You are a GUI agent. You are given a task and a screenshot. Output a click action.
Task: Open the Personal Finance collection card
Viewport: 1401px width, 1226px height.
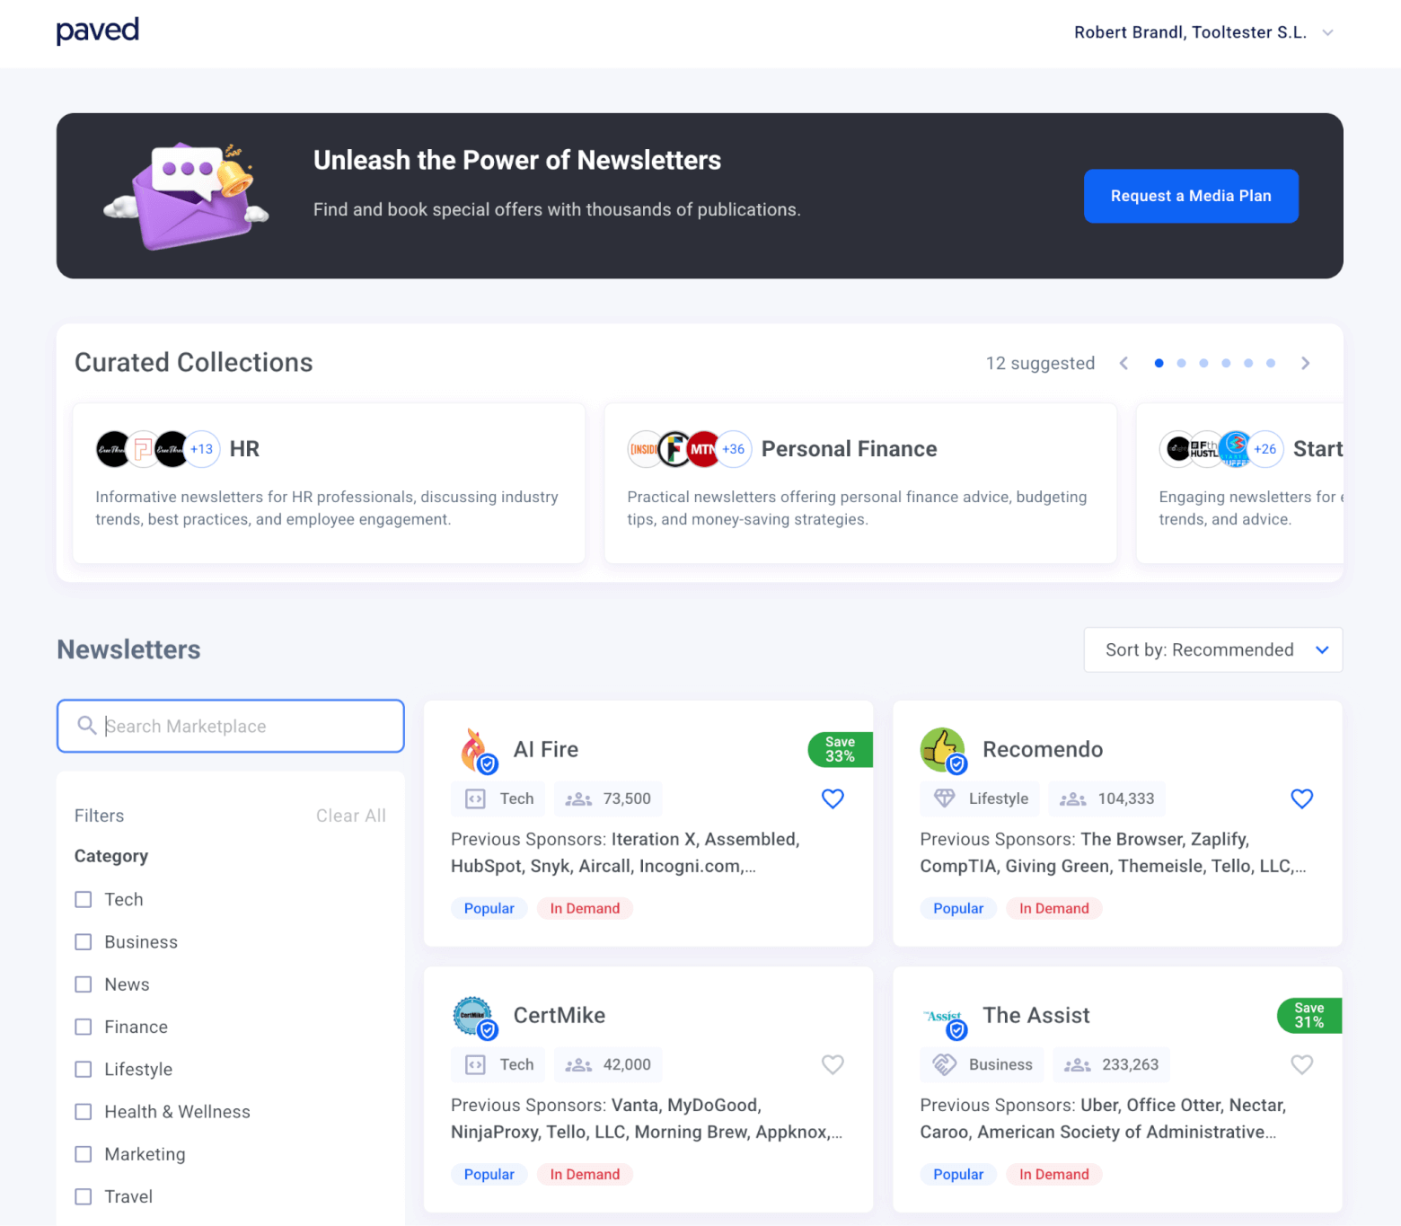pyautogui.click(x=859, y=483)
